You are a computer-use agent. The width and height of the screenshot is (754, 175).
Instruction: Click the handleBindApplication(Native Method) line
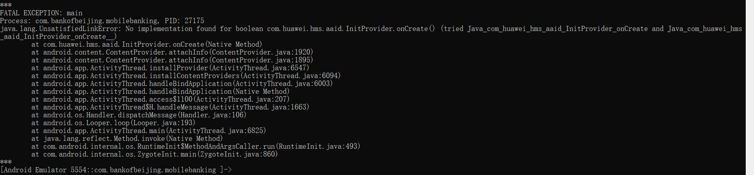point(161,91)
